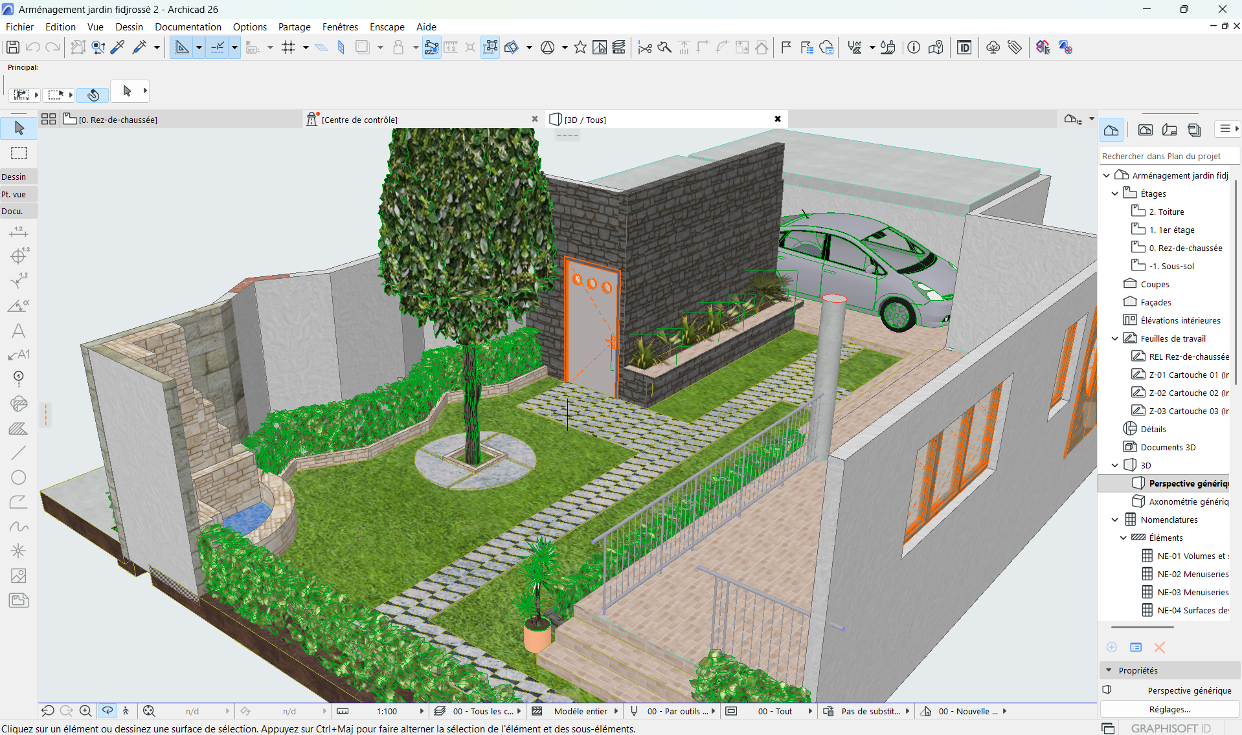The image size is (1242, 735).
Task: Toggle the guide lines button
Action: coord(182,47)
